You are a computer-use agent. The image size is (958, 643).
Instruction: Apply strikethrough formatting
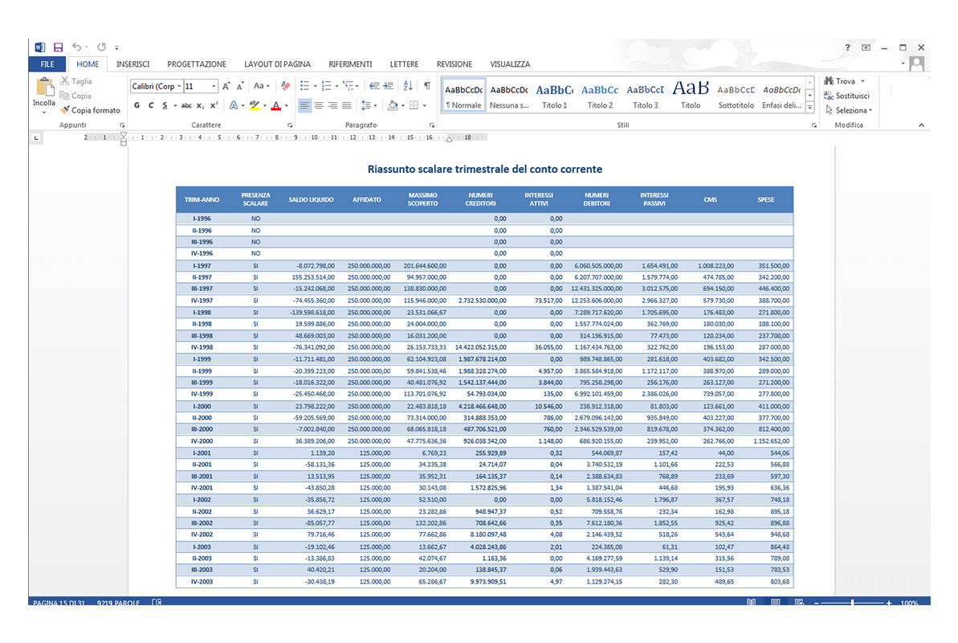(186, 106)
